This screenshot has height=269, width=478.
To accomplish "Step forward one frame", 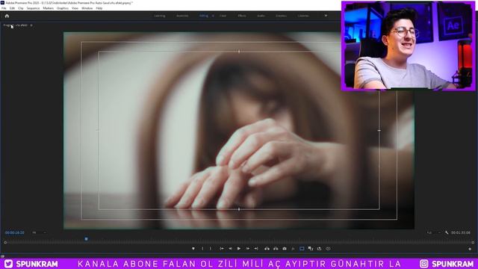I will 247,249.
